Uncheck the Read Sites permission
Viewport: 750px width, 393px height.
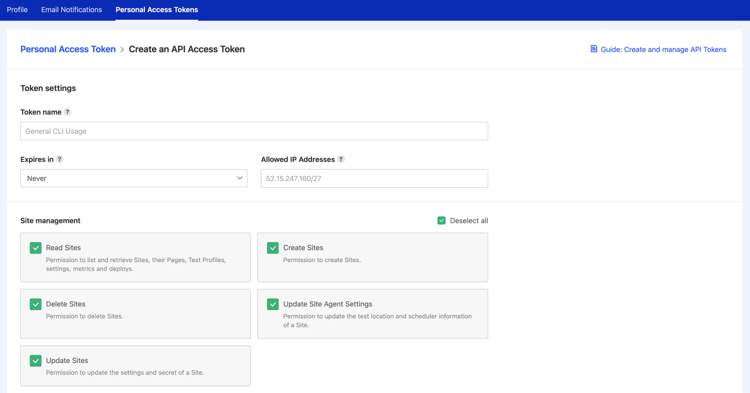tap(35, 248)
